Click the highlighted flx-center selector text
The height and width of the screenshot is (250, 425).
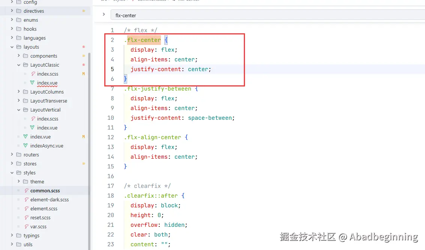[x=144, y=40]
